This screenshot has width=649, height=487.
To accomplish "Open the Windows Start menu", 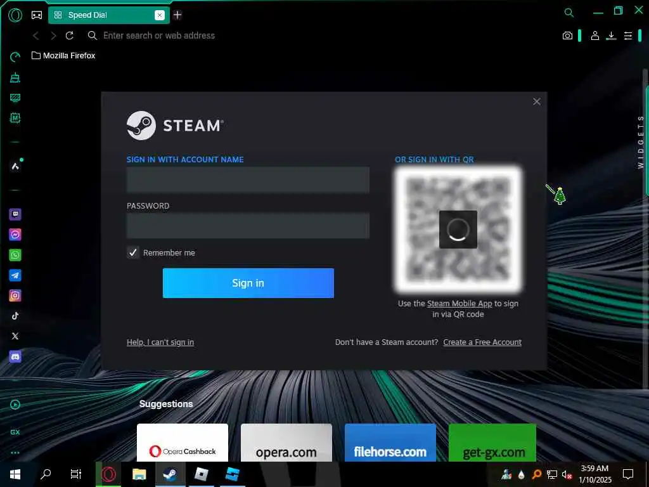I will [x=15, y=474].
